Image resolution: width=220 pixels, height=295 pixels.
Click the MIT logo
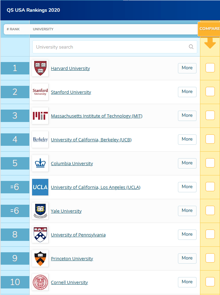[x=40, y=116]
